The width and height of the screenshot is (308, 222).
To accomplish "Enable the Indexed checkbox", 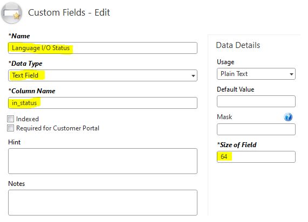I will [x=11, y=119].
